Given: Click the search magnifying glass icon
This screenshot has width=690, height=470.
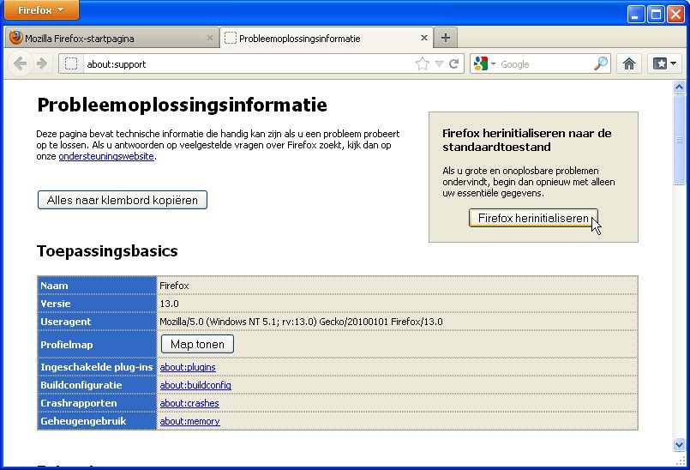Looking at the screenshot, I should pos(601,63).
